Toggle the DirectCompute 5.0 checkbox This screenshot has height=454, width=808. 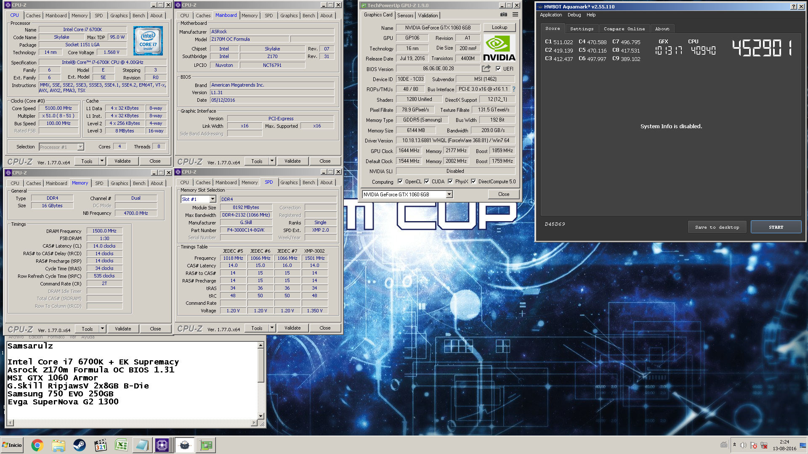(473, 182)
